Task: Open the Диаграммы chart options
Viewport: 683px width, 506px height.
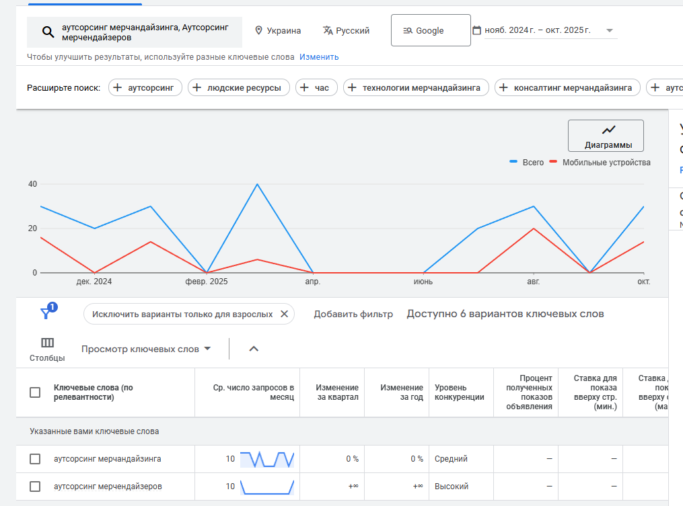Action: coord(606,136)
